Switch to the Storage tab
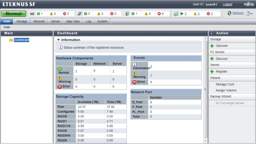The image size is (256, 144). pyautogui.click(x=22, y=21)
